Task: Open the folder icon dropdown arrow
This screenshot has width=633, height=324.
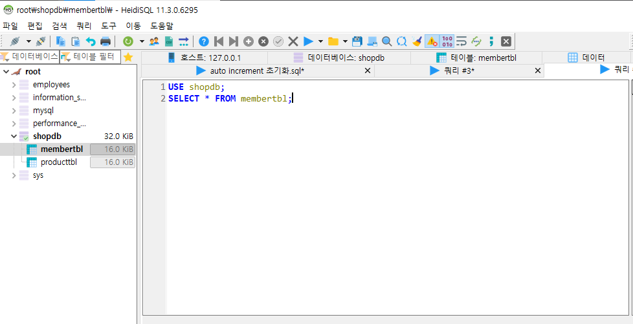Action: coord(345,41)
